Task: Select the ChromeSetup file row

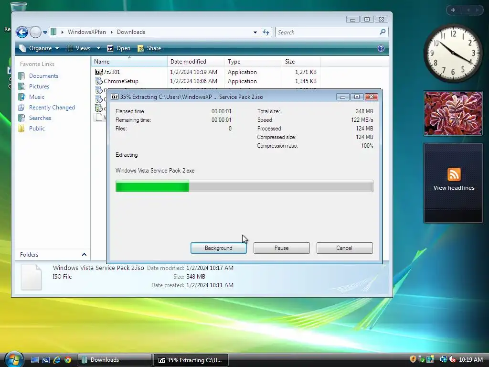Action: [206, 81]
